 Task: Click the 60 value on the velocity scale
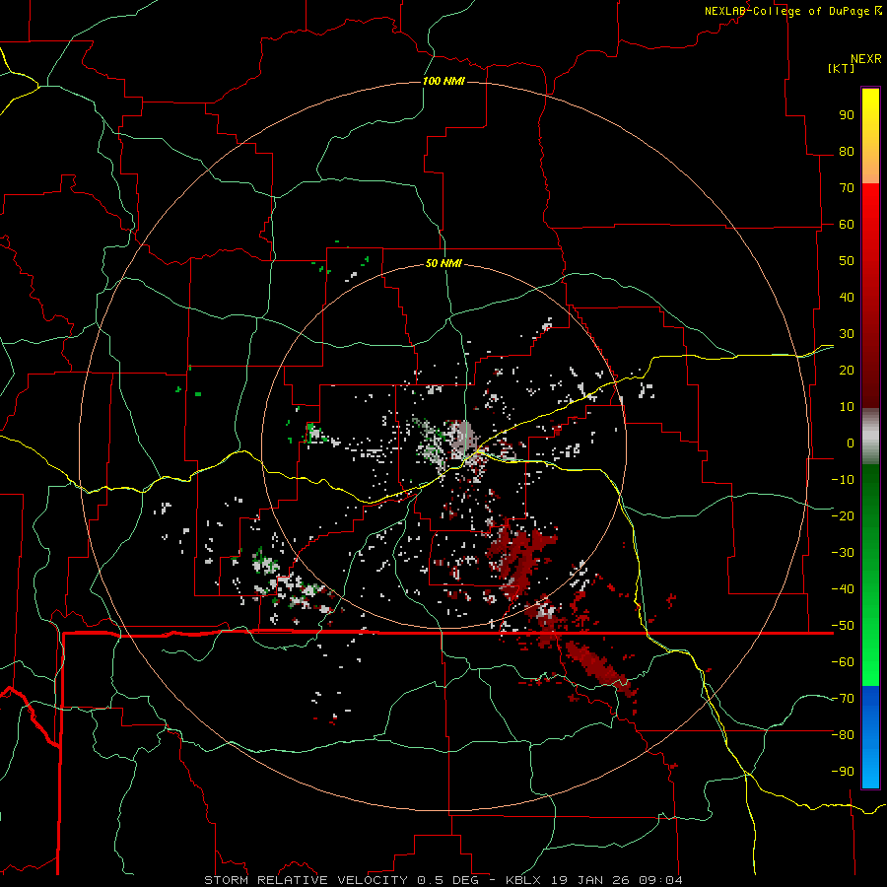tap(847, 225)
